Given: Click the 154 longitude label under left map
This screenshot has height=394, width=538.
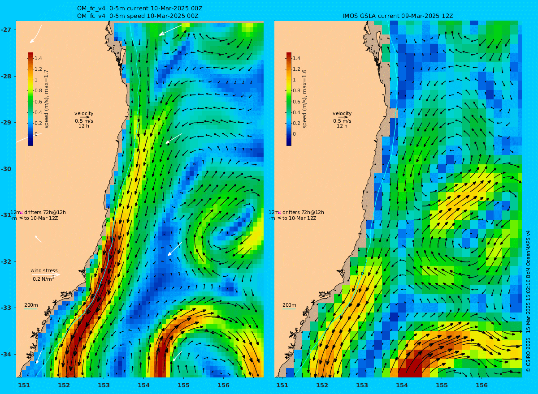Looking at the screenshot, I should (143, 385).
